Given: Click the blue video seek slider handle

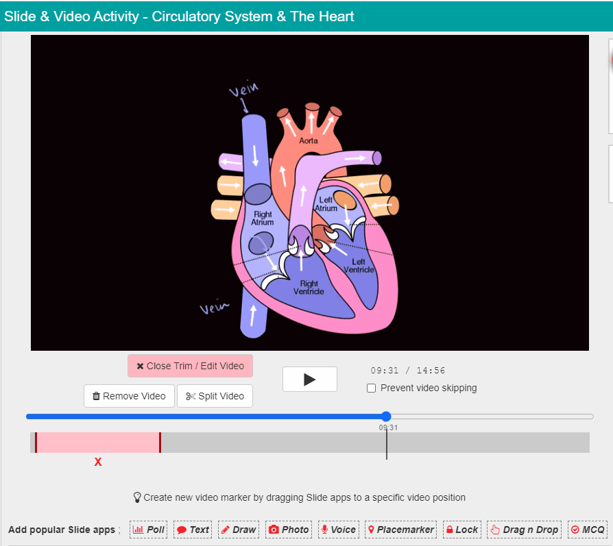Looking at the screenshot, I should (386, 417).
